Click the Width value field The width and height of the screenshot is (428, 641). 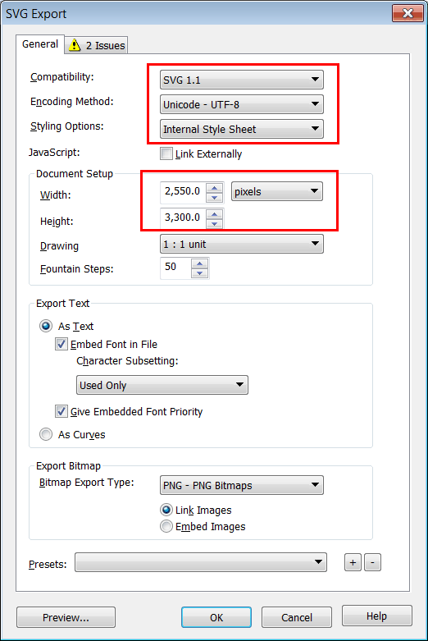pyautogui.click(x=183, y=191)
